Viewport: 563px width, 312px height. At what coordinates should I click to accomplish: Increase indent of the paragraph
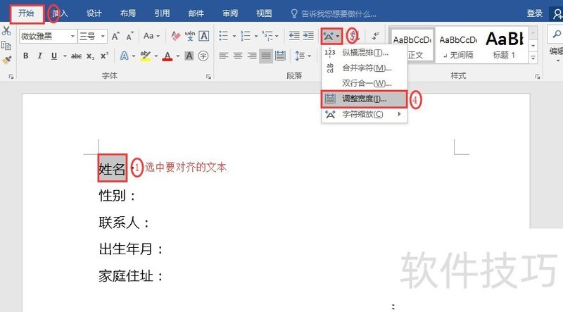tap(308, 36)
